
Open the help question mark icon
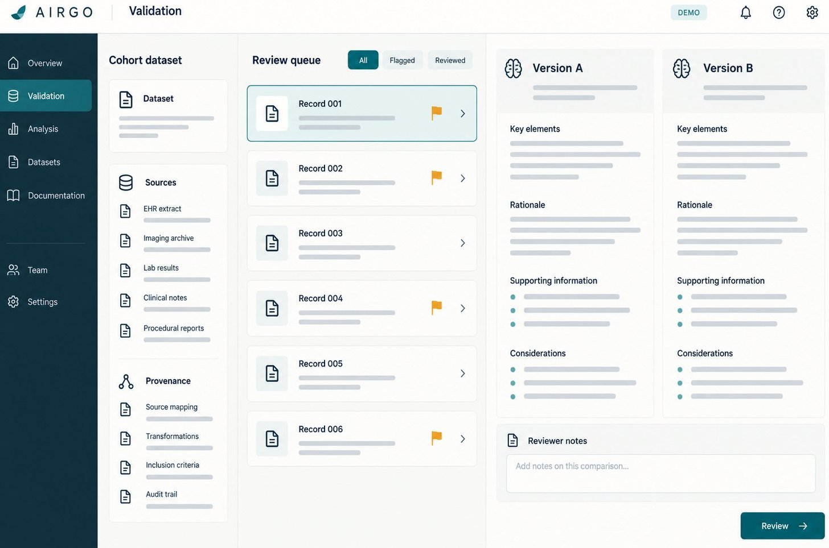(x=779, y=13)
